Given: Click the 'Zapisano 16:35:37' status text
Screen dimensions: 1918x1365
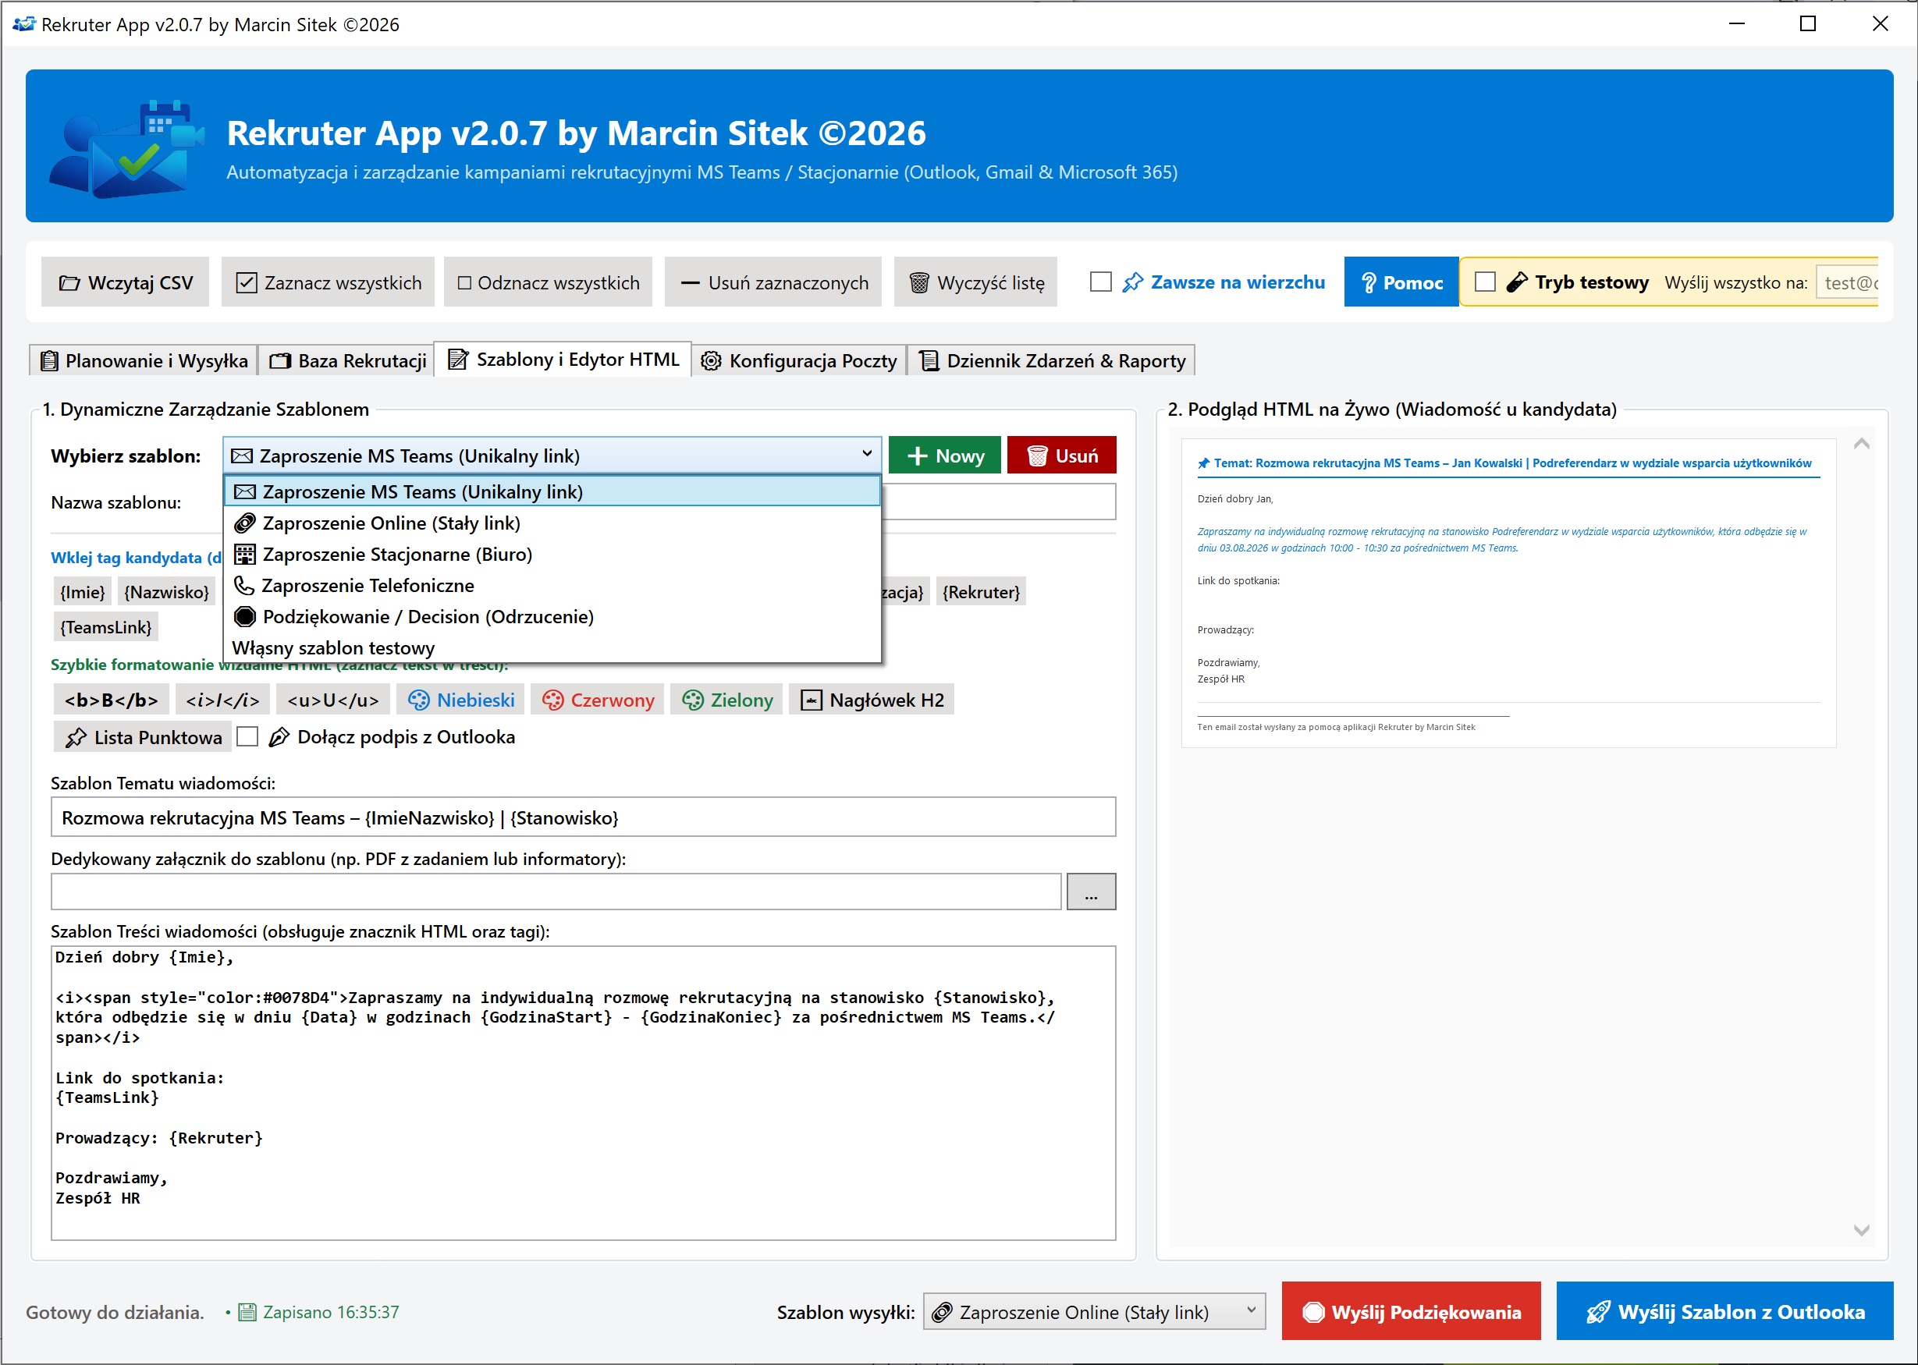Looking at the screenshot, I should click(x=332, y=1312).
